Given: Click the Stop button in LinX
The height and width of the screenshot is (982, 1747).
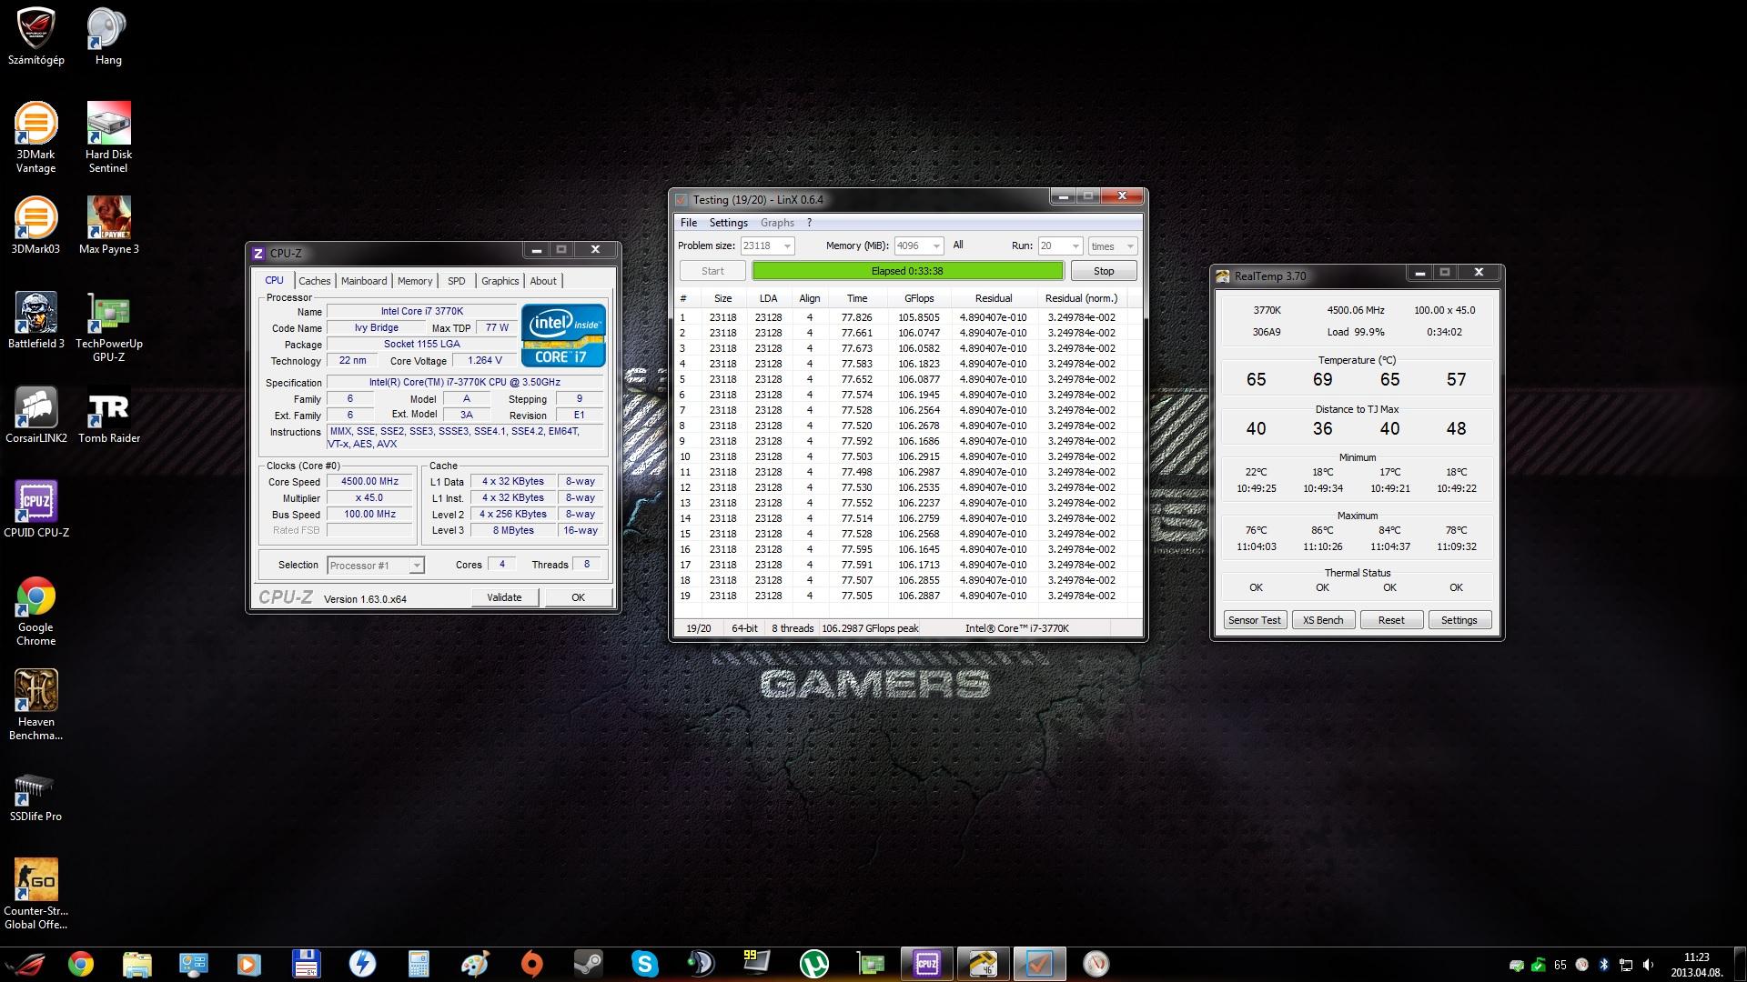Looking at the screenshot, I should [1104, 271].
